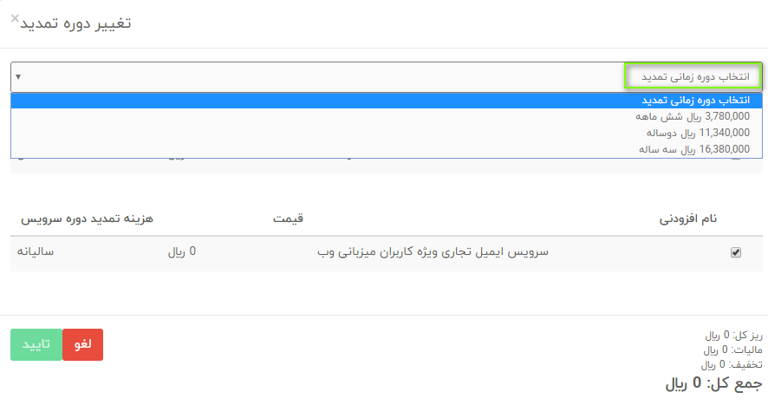The image size is (768, 405).
Task: Choose the six-month 3,780,000 ریال option
Action: [387, 117]
